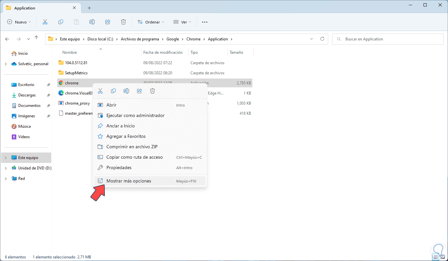Select Copiar como ruta de acceso
This screenshot has height=261, width=448.
(150, 157)
